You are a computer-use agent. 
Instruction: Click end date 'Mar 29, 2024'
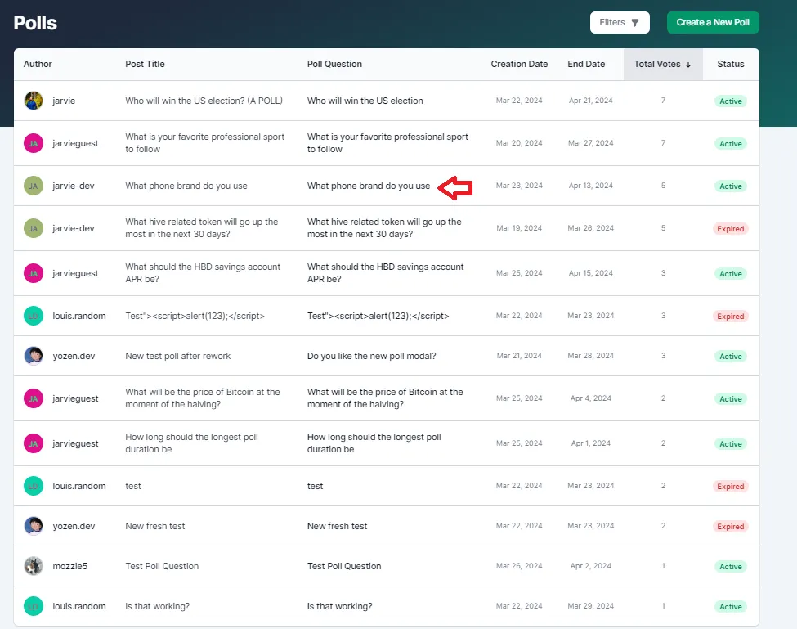point(591,606)
